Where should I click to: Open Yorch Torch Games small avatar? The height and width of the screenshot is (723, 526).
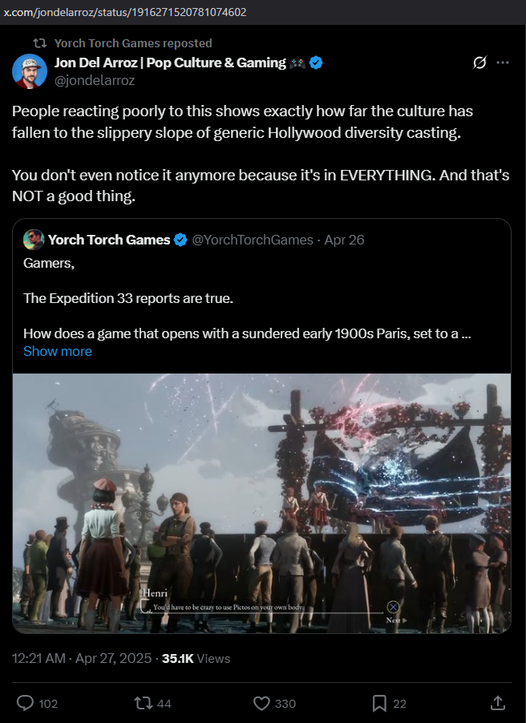pos(34,240)
